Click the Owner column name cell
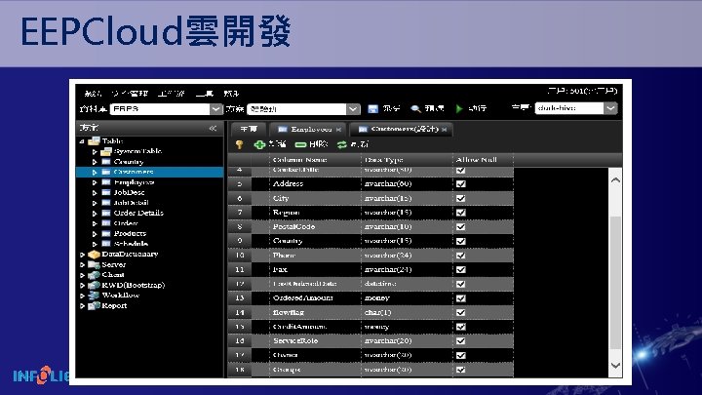Viewport: 702px width, 395px height. [x=315, y=356]
